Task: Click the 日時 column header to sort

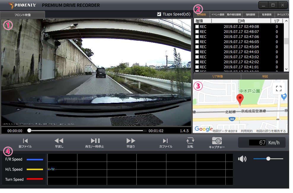Action: (x=241, y=21)
